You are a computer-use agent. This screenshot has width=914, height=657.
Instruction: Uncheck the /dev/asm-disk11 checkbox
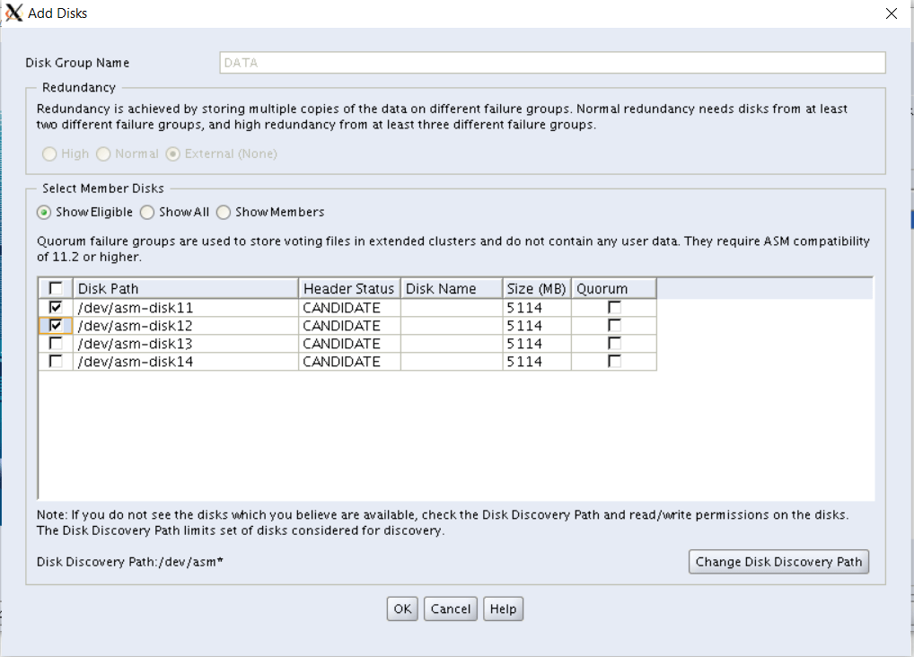tap(56, 308)
